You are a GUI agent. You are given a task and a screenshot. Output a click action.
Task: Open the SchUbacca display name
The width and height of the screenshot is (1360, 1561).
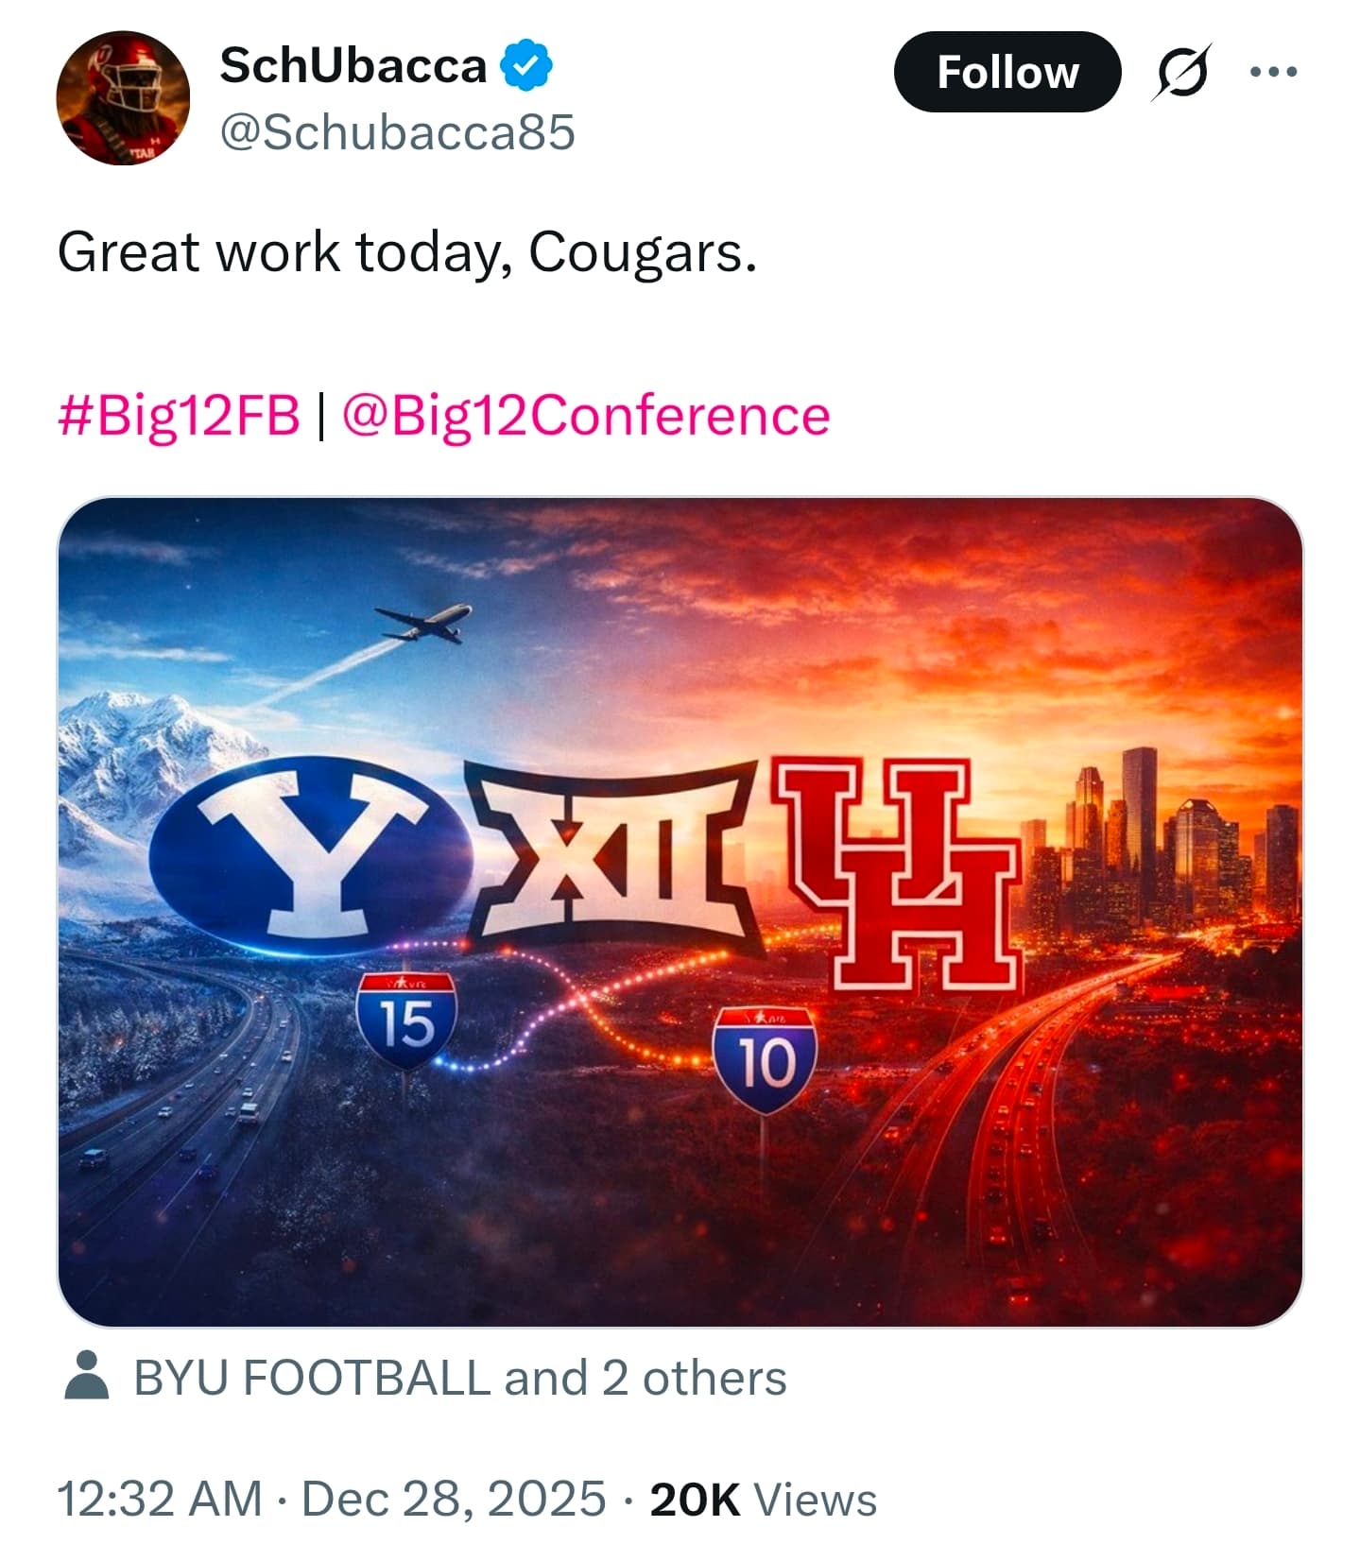[353, 66]
